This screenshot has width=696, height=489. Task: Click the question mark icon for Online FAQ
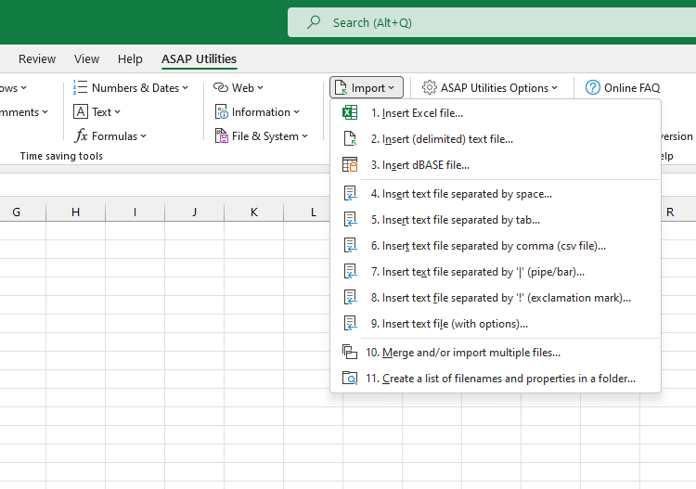[593, 87]
